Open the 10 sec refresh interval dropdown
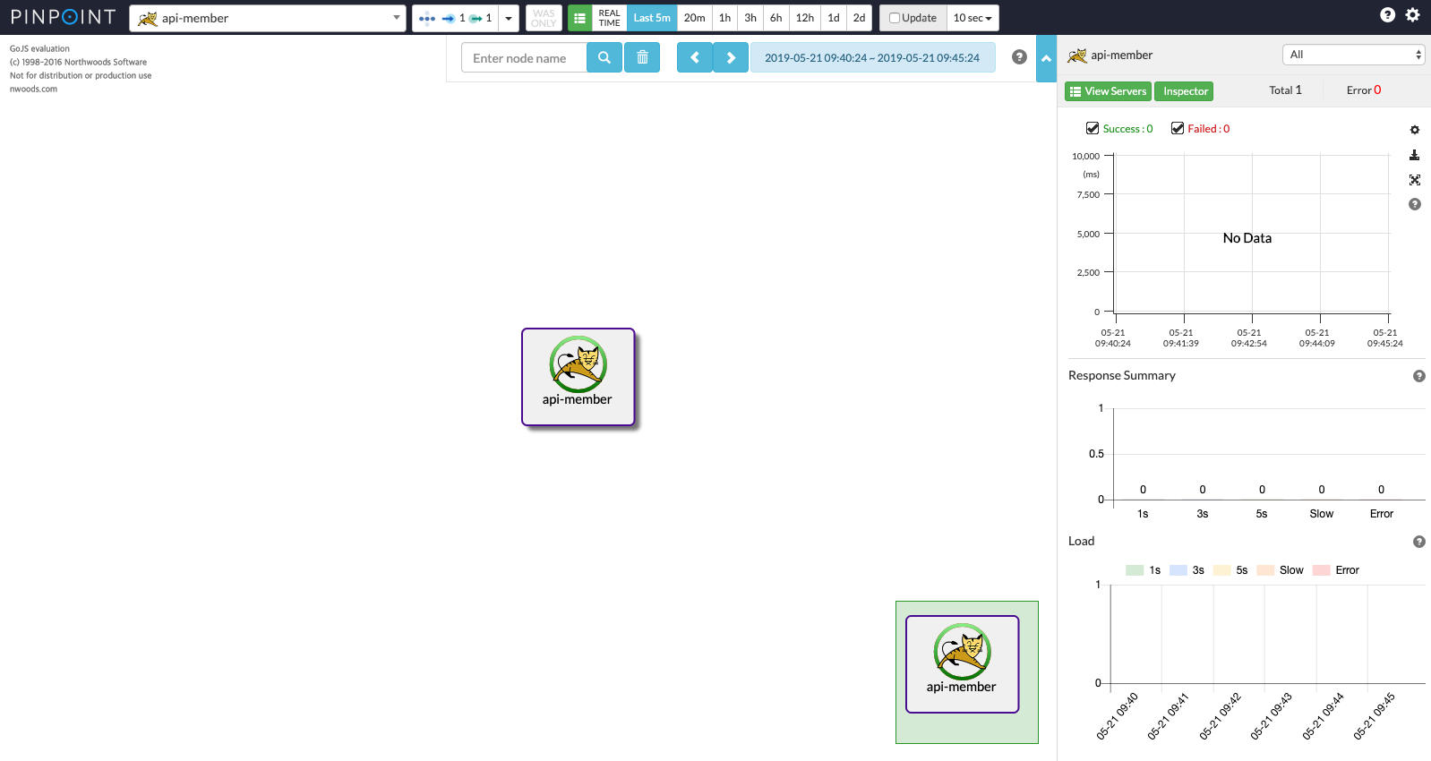 click(973, 18)
